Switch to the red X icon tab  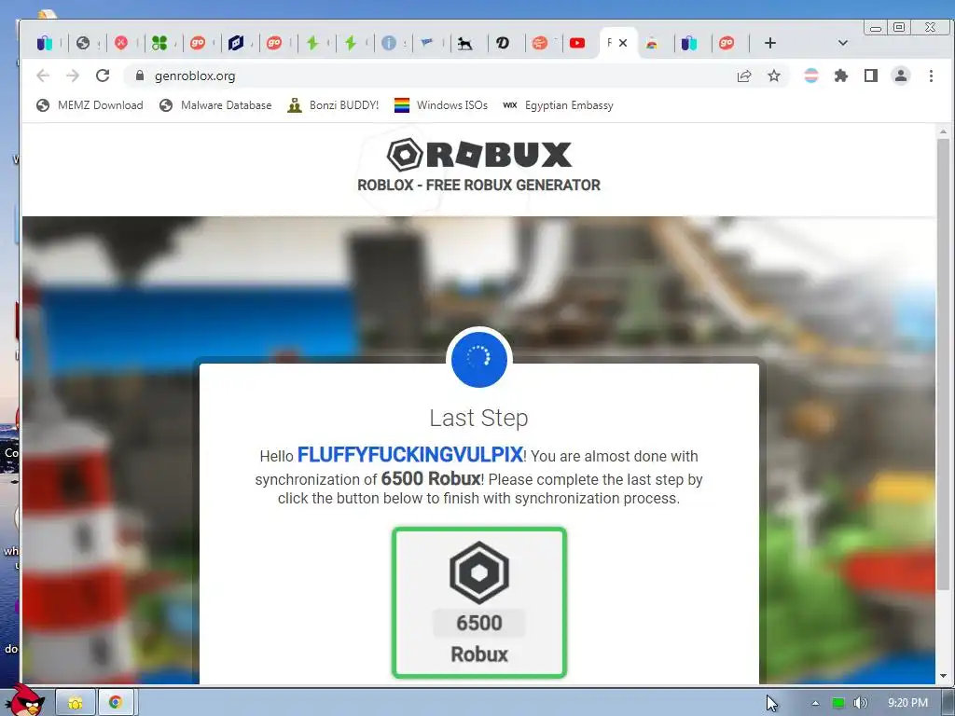(121, 43)
